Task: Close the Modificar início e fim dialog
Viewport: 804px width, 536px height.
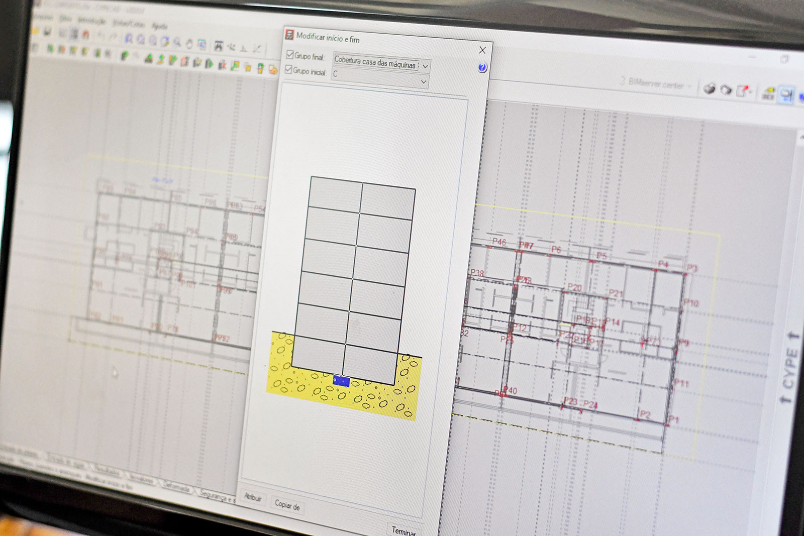Action: tap(482, 50)
